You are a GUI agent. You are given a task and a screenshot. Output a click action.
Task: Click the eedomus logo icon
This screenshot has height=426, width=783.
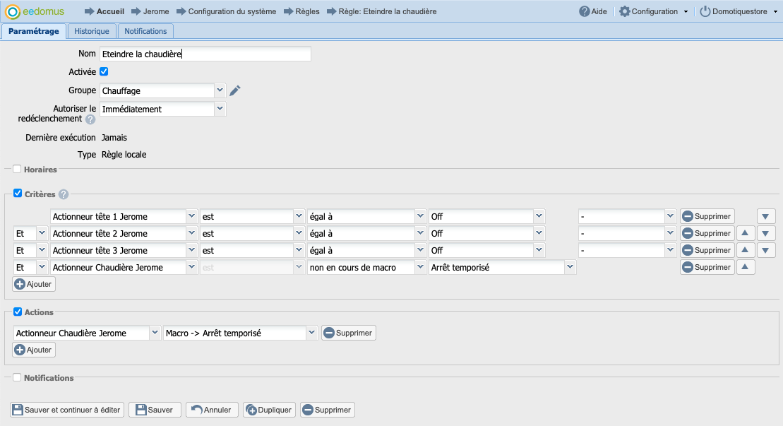13,12
